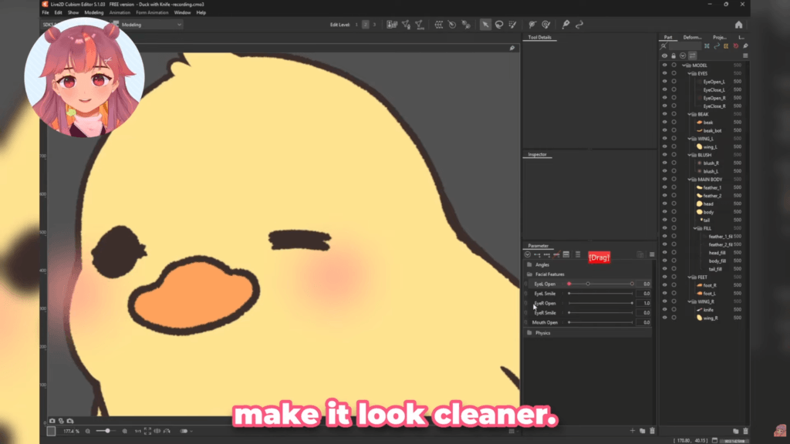Click the home icon in toolbar
The image size is (790, 444).
[738, 25]
